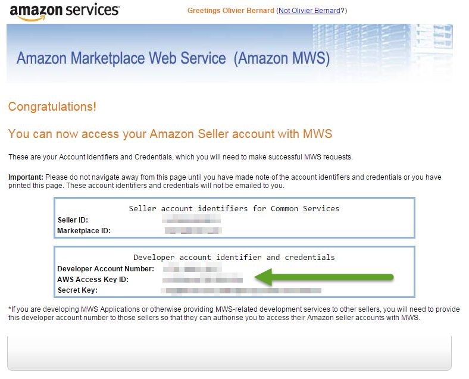Click the 'Congratulations!' heading
Screen dimensions: 469x379
[52, 107]
